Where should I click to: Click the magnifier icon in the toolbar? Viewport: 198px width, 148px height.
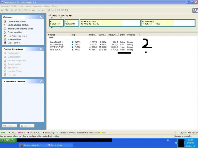[53, 10]
